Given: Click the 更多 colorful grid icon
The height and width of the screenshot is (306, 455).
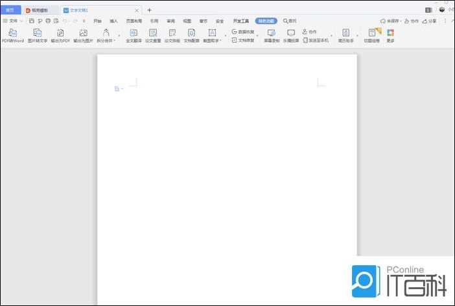Looking at the screenshot, I should pyautogui.click(x=390, y=35).
